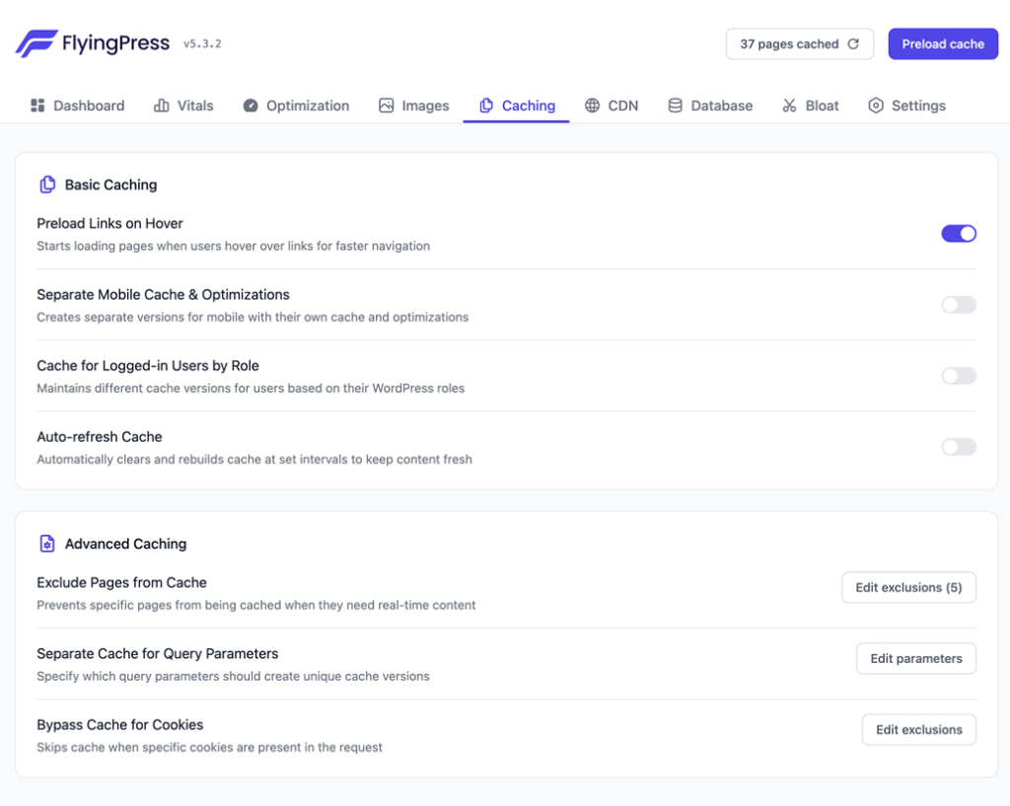This screenshot has width=1010, height=806.
Task: Refresh the cached pages counter
Action: tap(852, 43)
